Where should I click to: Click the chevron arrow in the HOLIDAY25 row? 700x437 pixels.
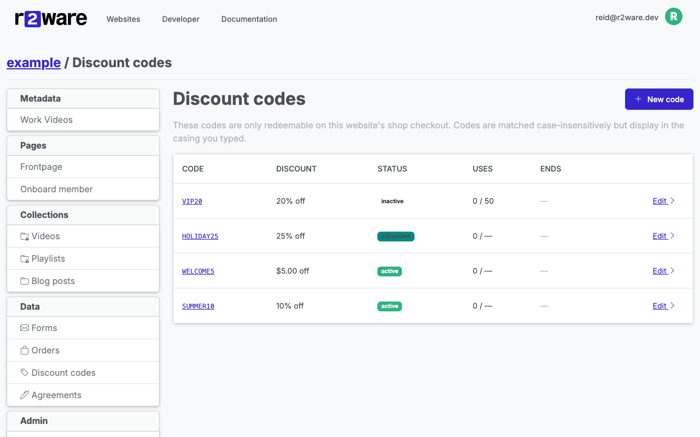coord(673,236)
